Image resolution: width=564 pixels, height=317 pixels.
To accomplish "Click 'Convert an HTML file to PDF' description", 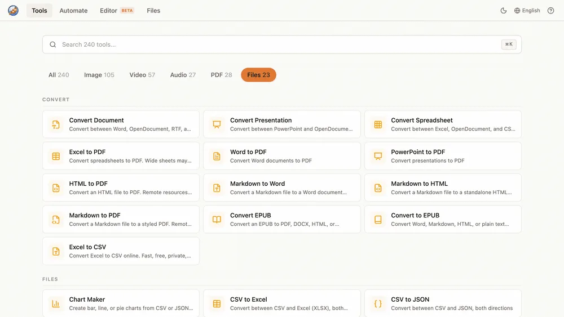I will pos(131,193).
